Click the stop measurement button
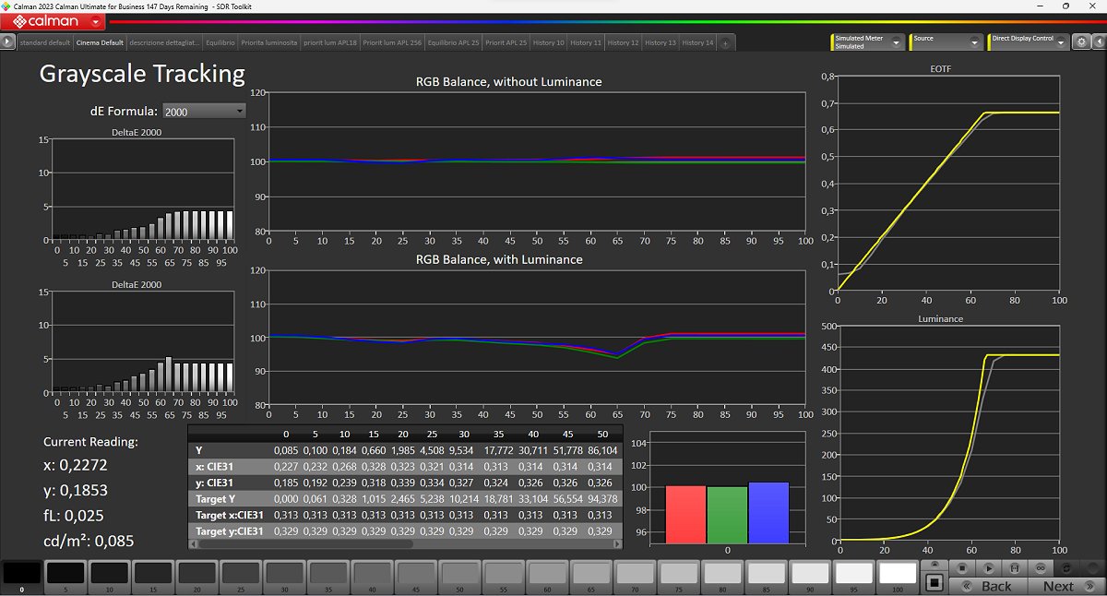This screenshot has height=596, width=1107. 961,568
